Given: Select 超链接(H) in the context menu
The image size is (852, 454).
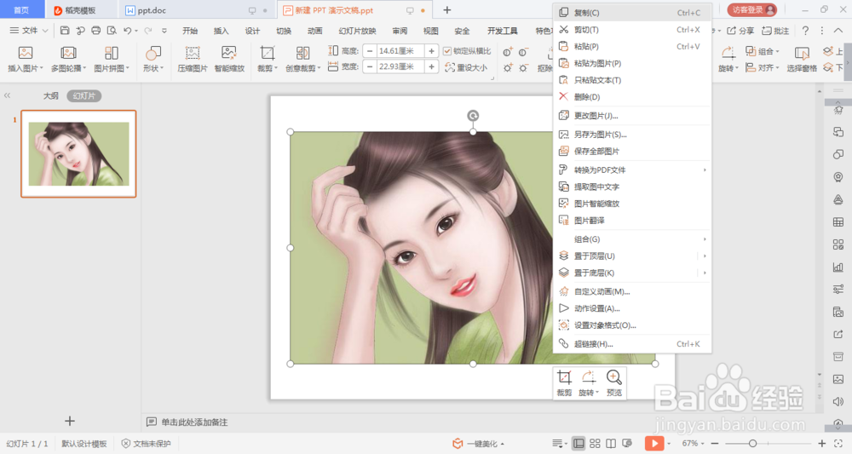Looking at the screenshot, I should (x=632, y=344).
